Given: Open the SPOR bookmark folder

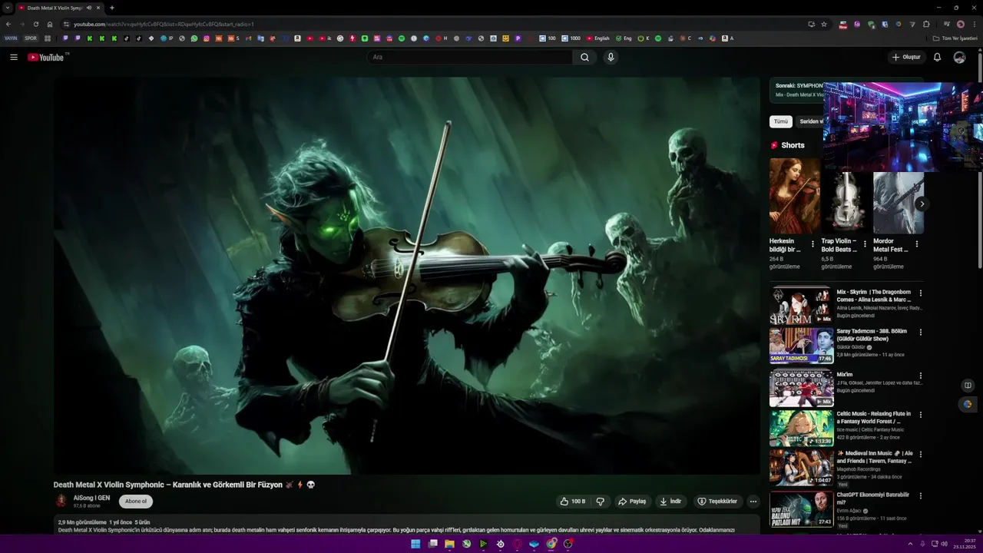Looking at the screenshot, I should (x=31, y=38).
